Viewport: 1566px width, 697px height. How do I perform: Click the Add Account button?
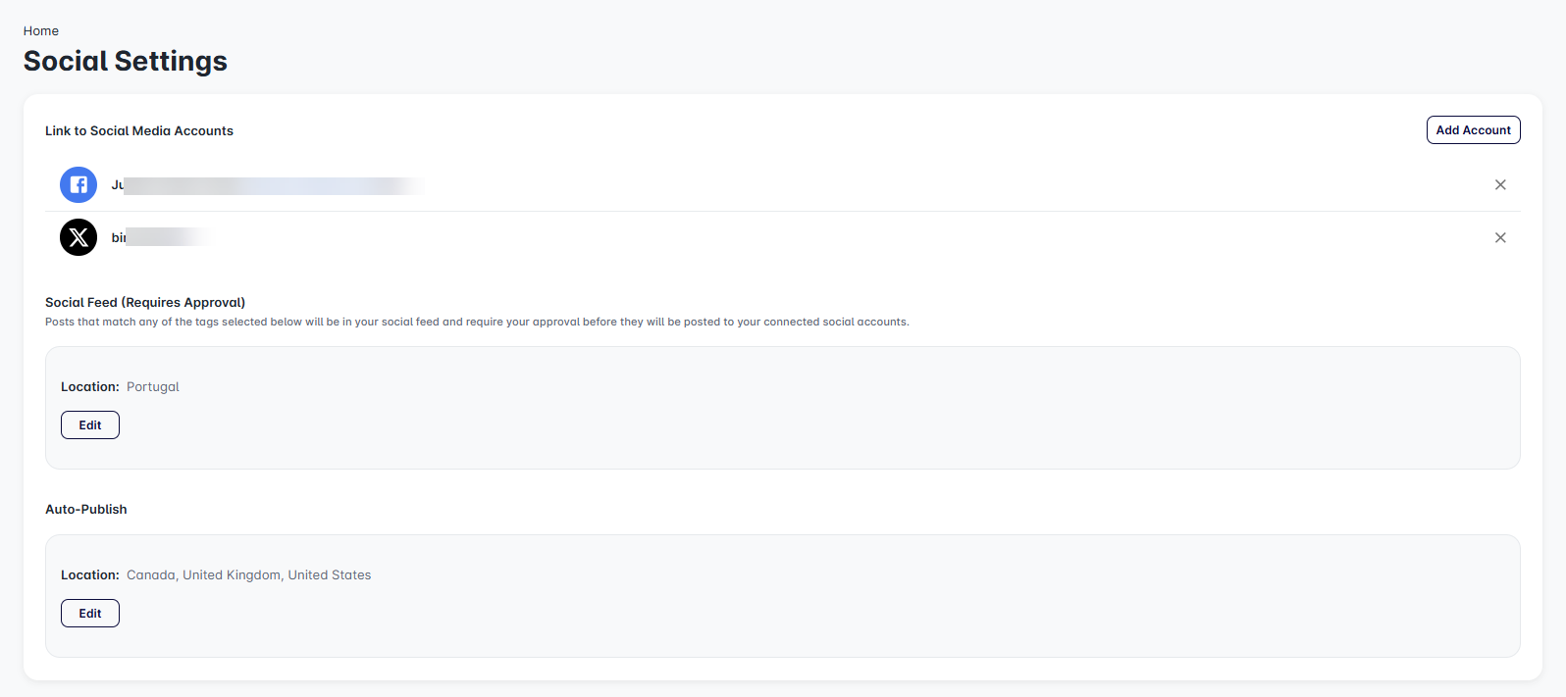coord(1473,130)
